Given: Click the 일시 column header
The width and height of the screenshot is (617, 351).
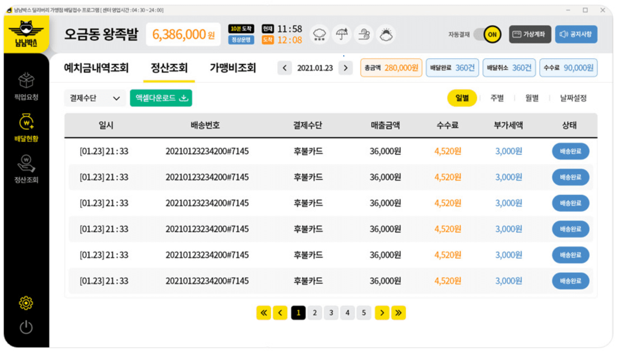Looking at the screenshot, I should tap(106, 125).
